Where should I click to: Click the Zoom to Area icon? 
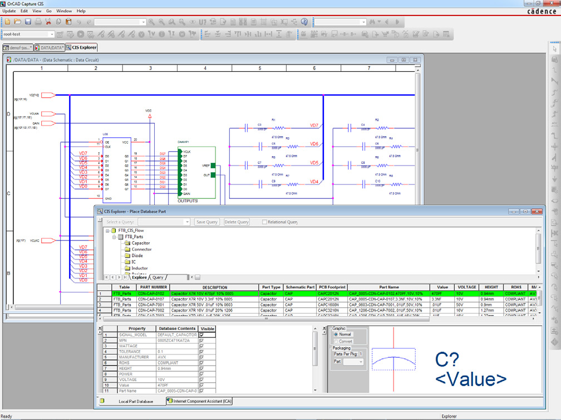coord(172,22)
